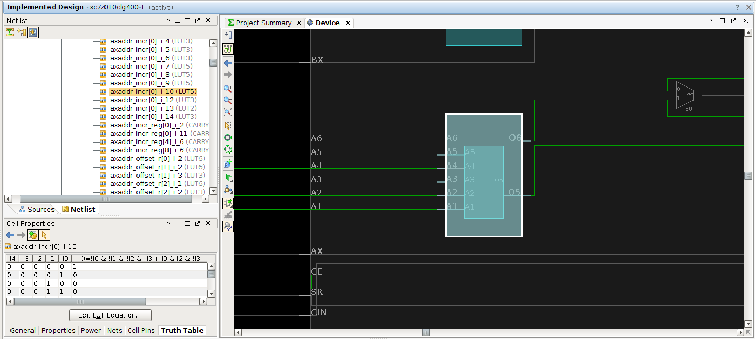756x339 pixels.
Task: Click the blue back arrow in Device toolbar
Action: (x=228, y=63)
